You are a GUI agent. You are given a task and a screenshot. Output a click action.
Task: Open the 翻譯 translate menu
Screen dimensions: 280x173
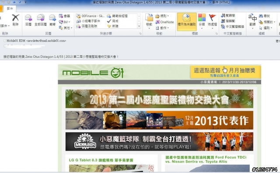coord(252,21)
